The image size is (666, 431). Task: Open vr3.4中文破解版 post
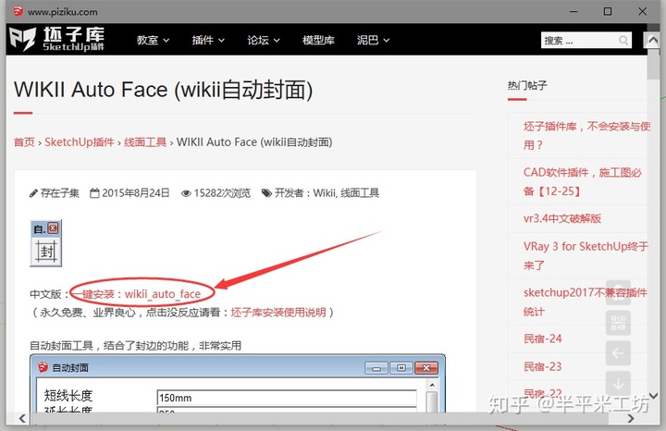[x=562, y=218]
